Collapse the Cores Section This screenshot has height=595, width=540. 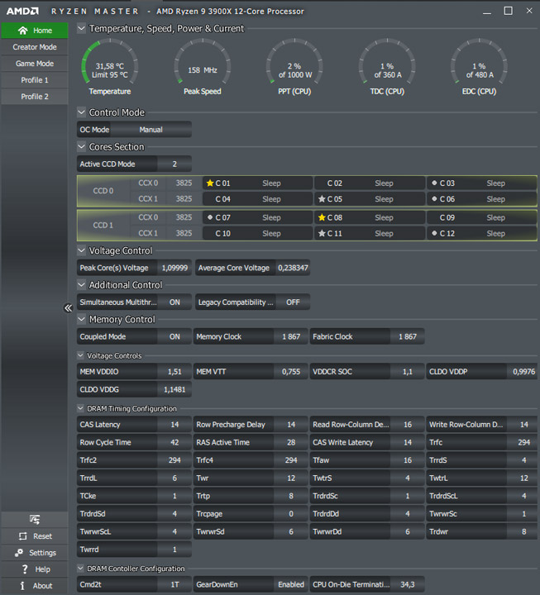(81, 146)
